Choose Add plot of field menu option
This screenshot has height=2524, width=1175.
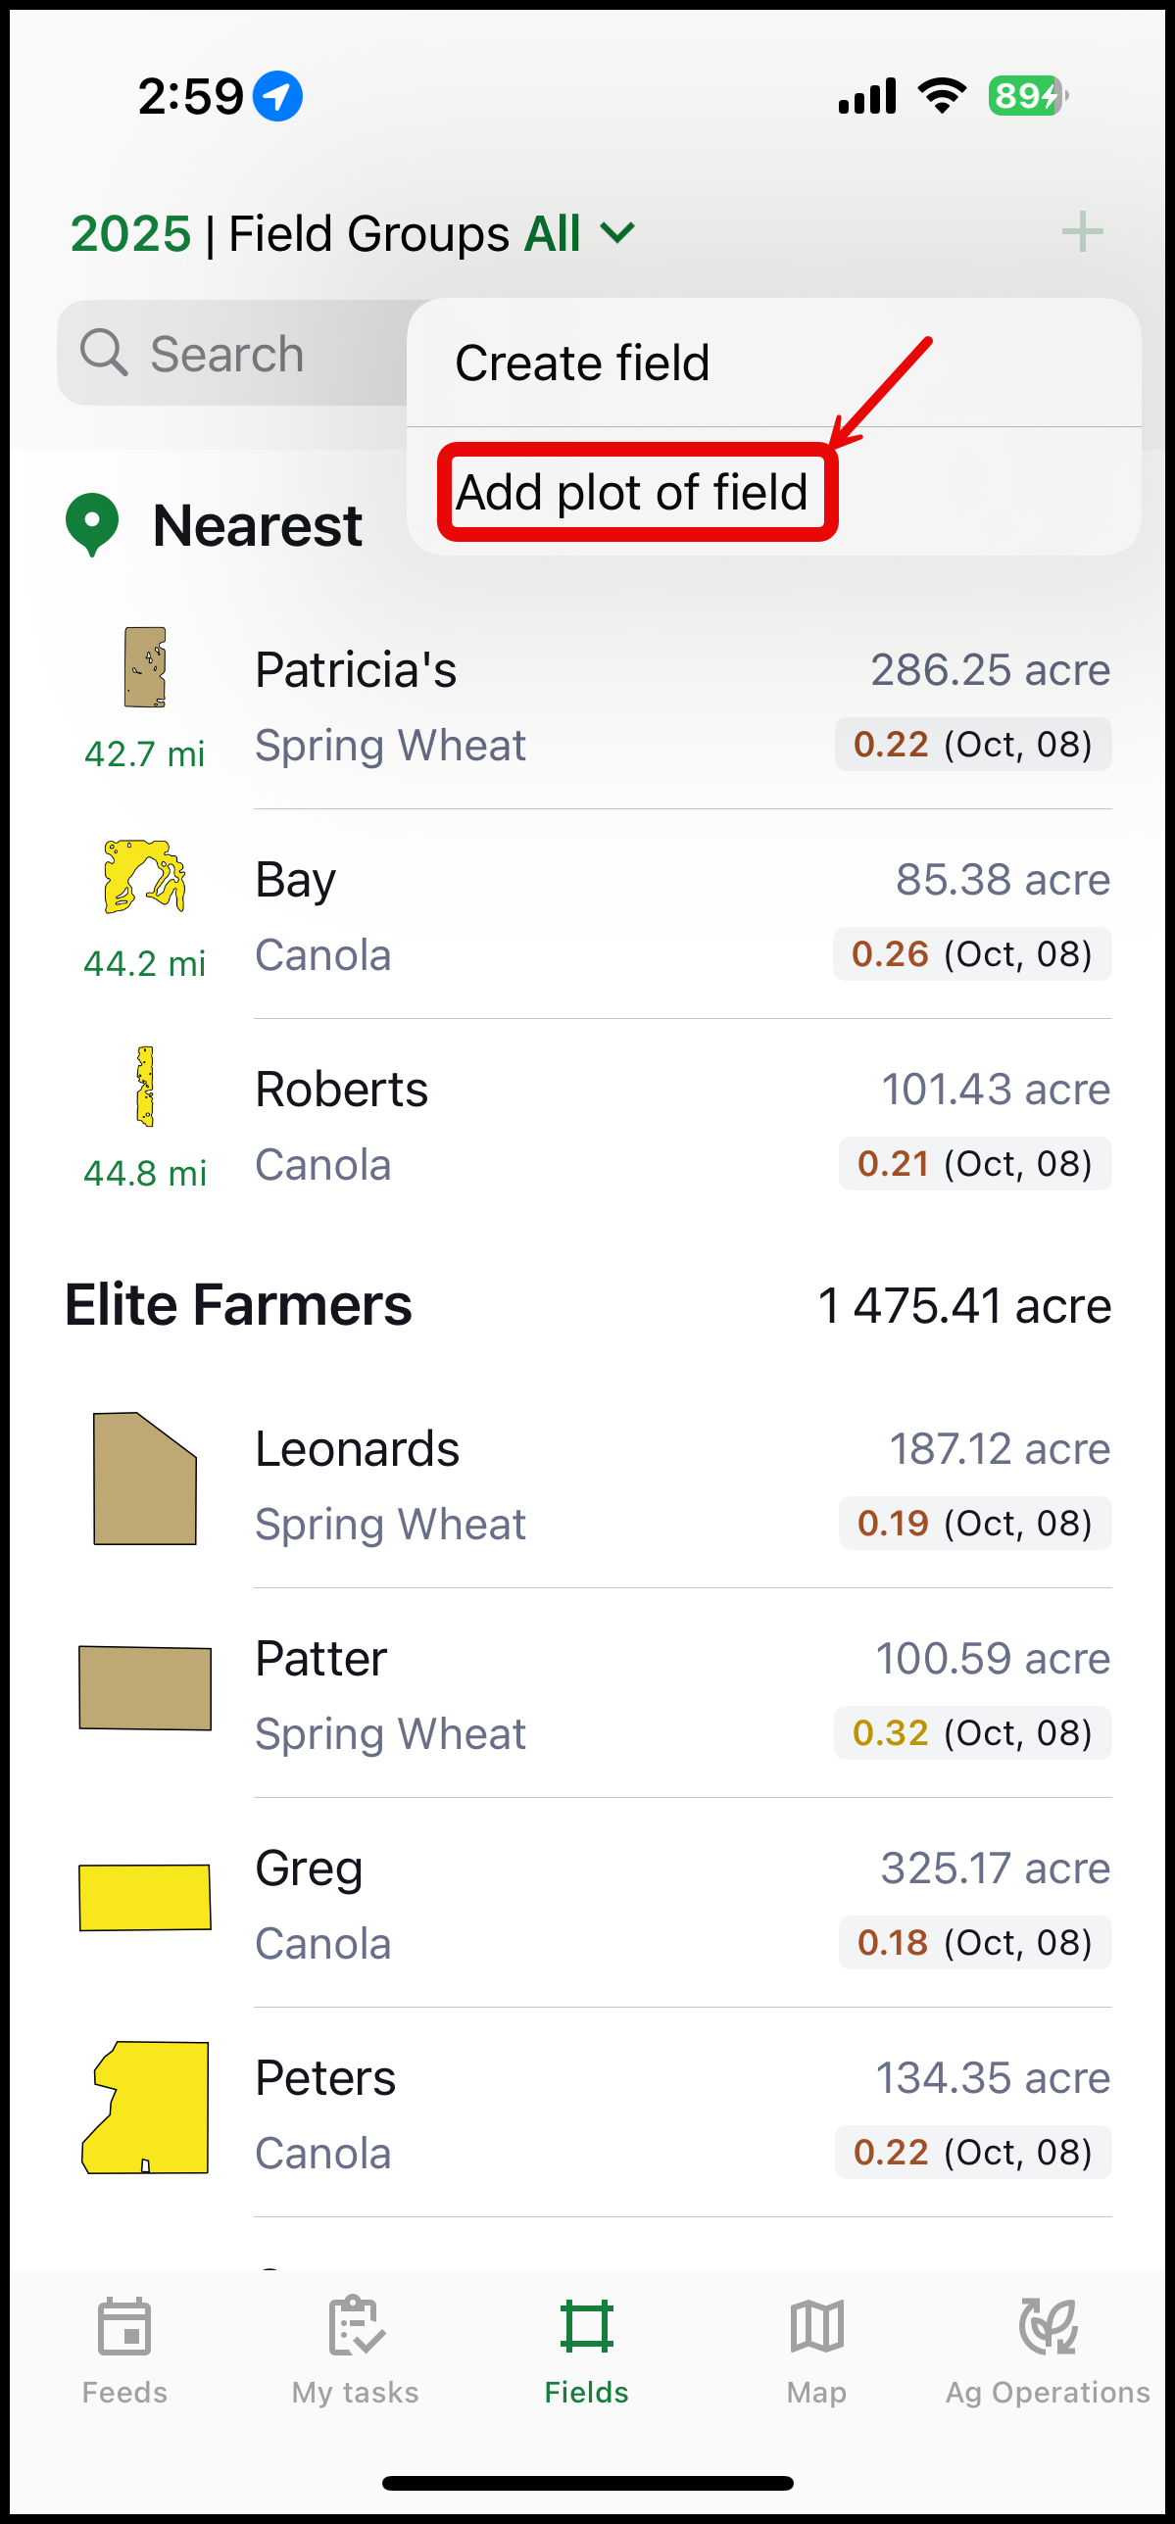point(632,492)
